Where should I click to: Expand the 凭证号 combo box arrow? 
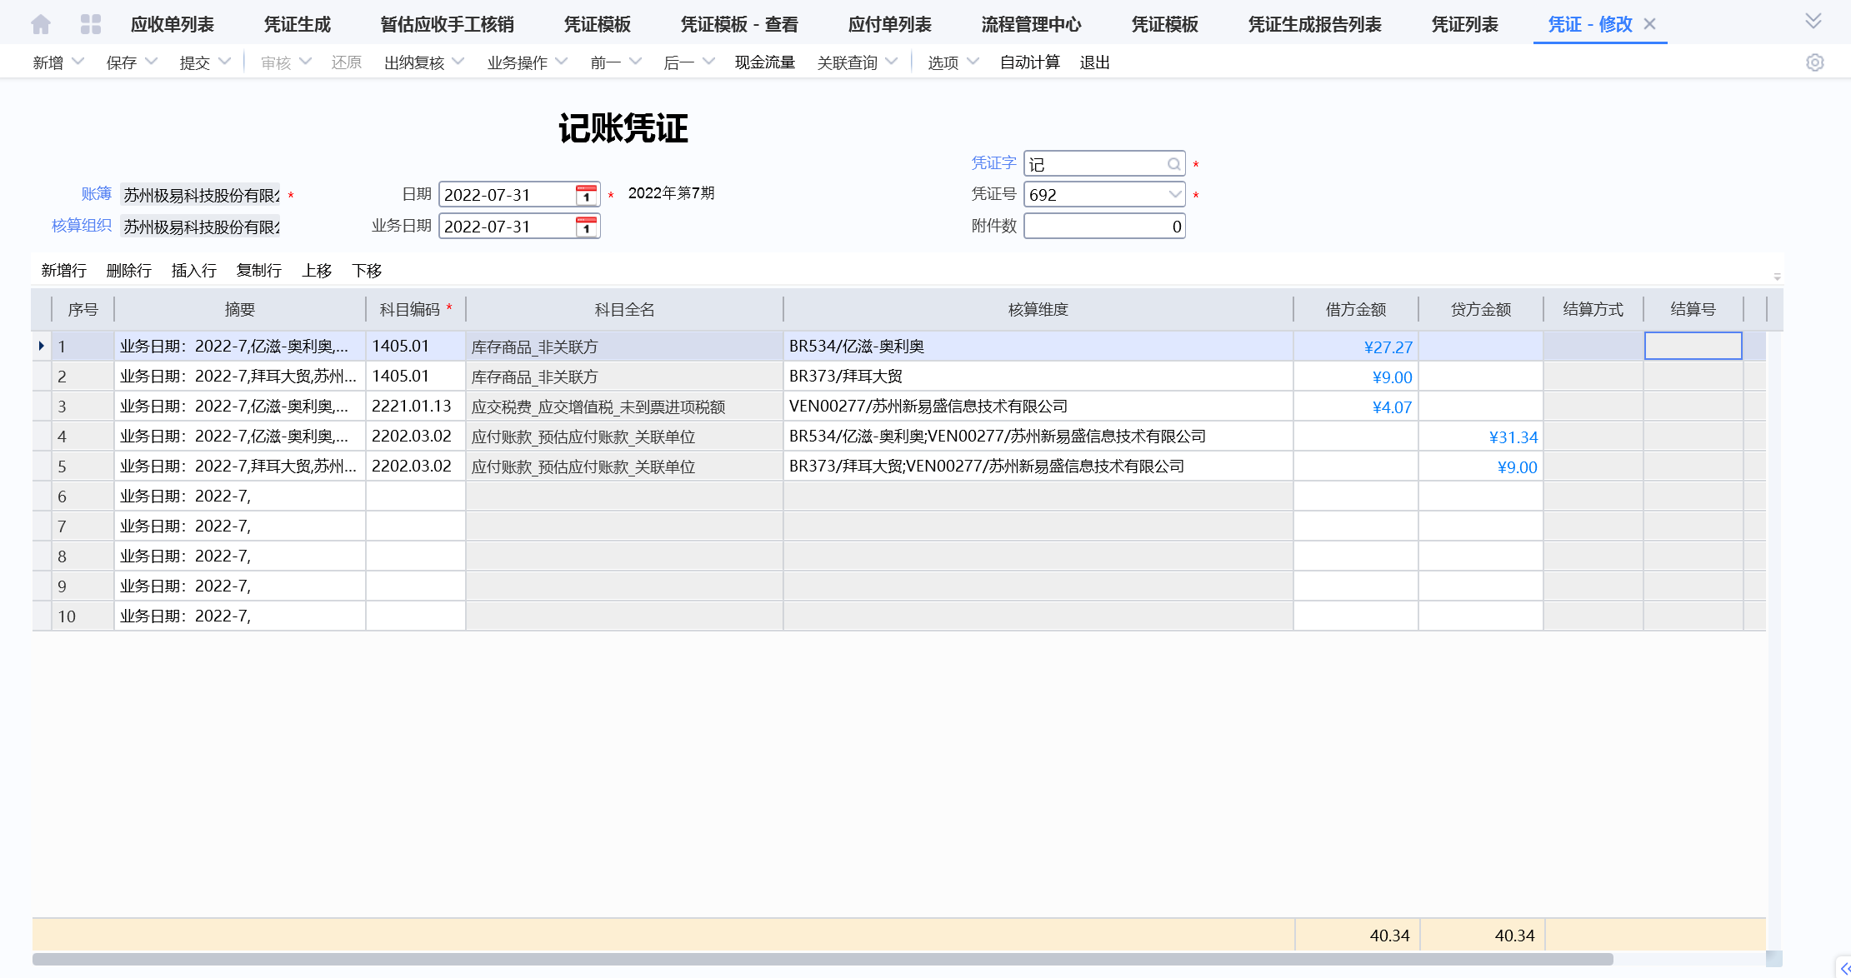(1174, 195)
